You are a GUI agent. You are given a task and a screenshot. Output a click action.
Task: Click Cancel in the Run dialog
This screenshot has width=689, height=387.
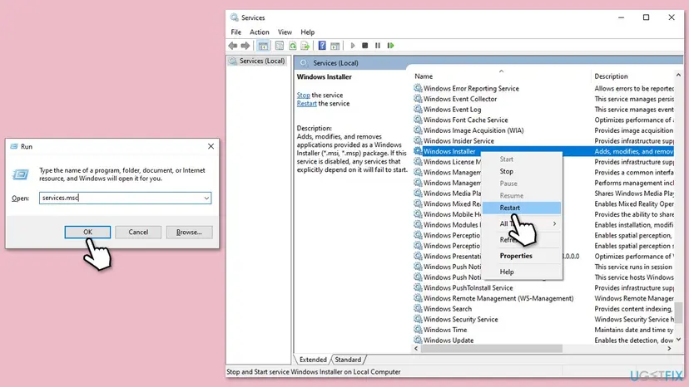(138, 232)
